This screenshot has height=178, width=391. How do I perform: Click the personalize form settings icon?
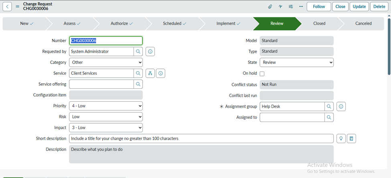[291, 7]
